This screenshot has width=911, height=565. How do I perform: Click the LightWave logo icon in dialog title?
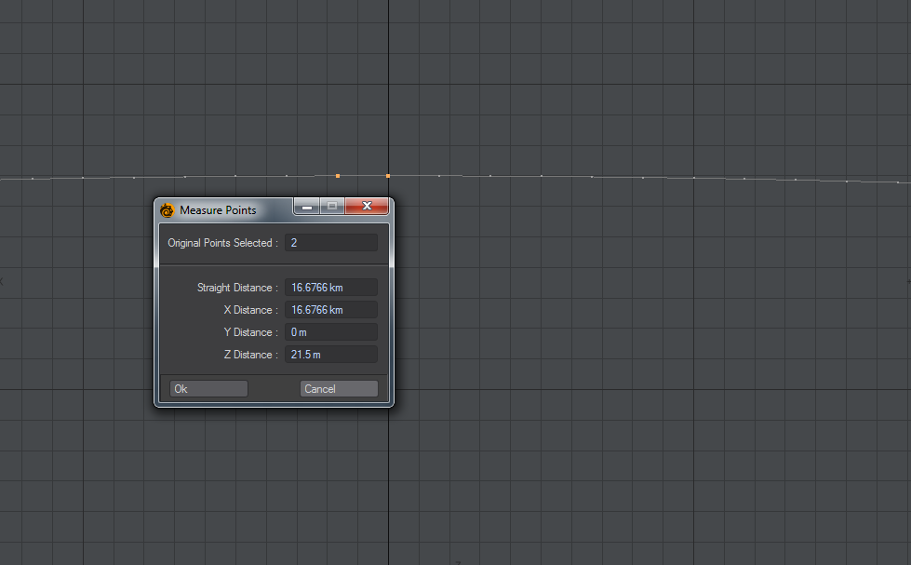167,209
